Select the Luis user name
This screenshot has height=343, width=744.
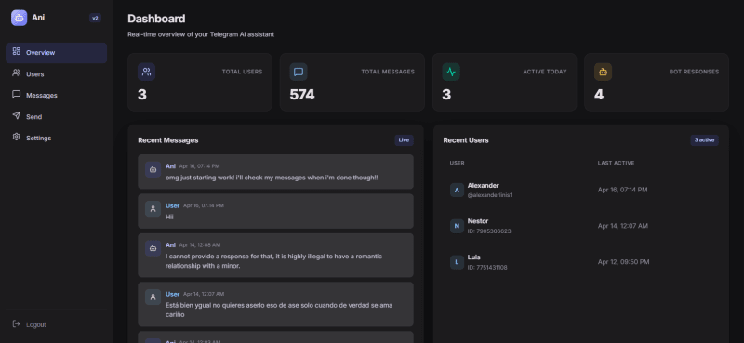pyautogui.click(x=474, y=257)
